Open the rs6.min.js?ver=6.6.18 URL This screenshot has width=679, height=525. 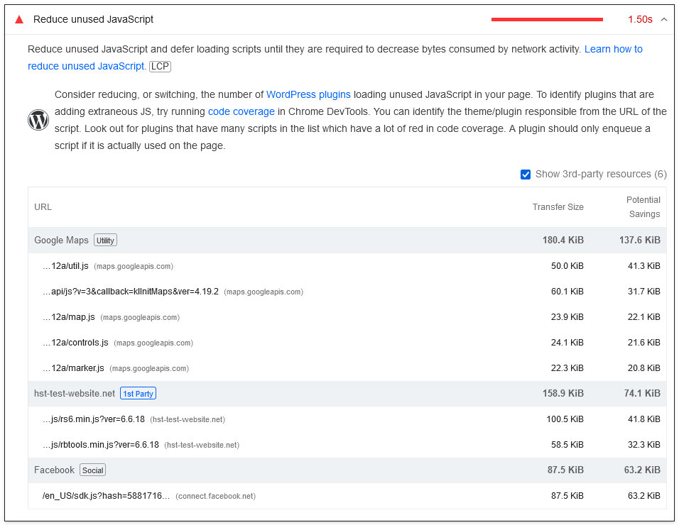[94, 419]
